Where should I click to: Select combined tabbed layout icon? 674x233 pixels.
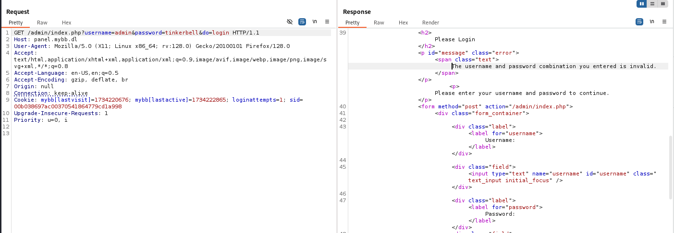[x=663, y=4]
